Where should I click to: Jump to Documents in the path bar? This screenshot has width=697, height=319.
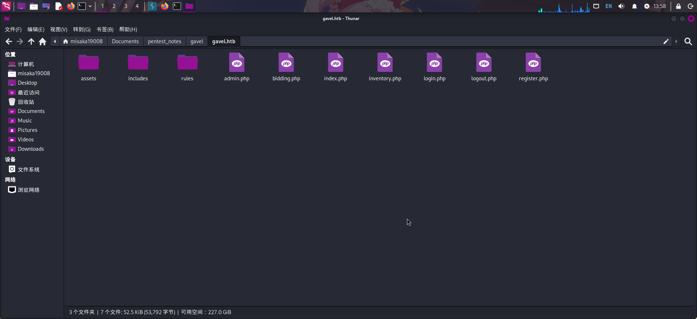[x=125, y=41]
